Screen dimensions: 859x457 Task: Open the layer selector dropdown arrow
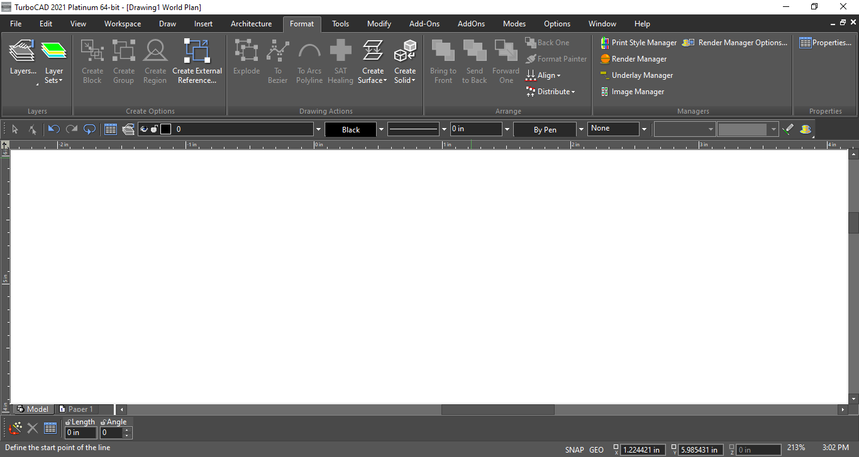pyautogui.click(x=318, y=129)
